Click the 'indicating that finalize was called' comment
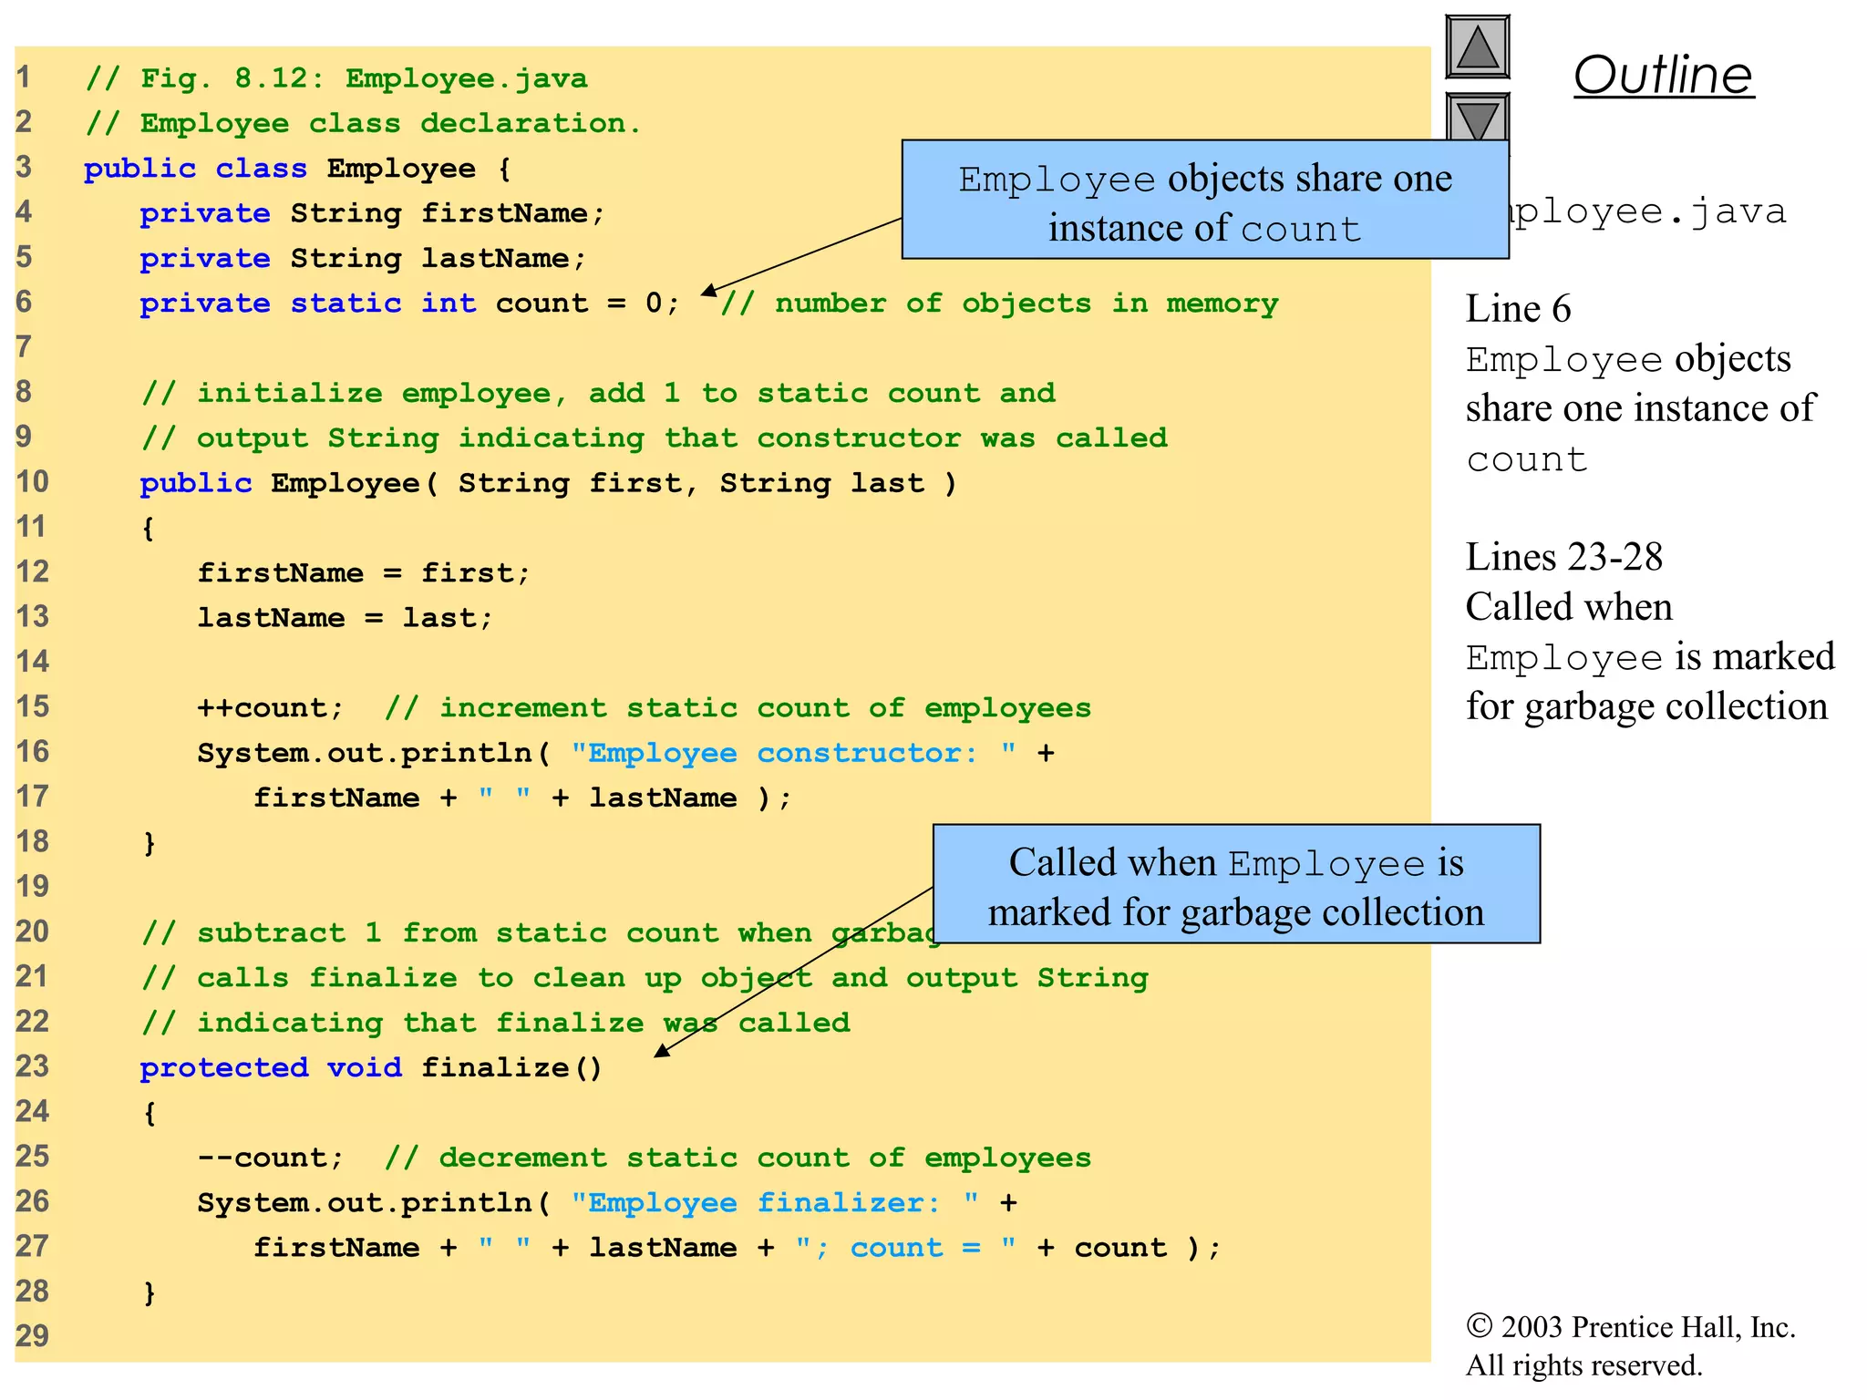Image resolution: width=1867 pixels, height=1400 pixels. (x=496, y=1023)
